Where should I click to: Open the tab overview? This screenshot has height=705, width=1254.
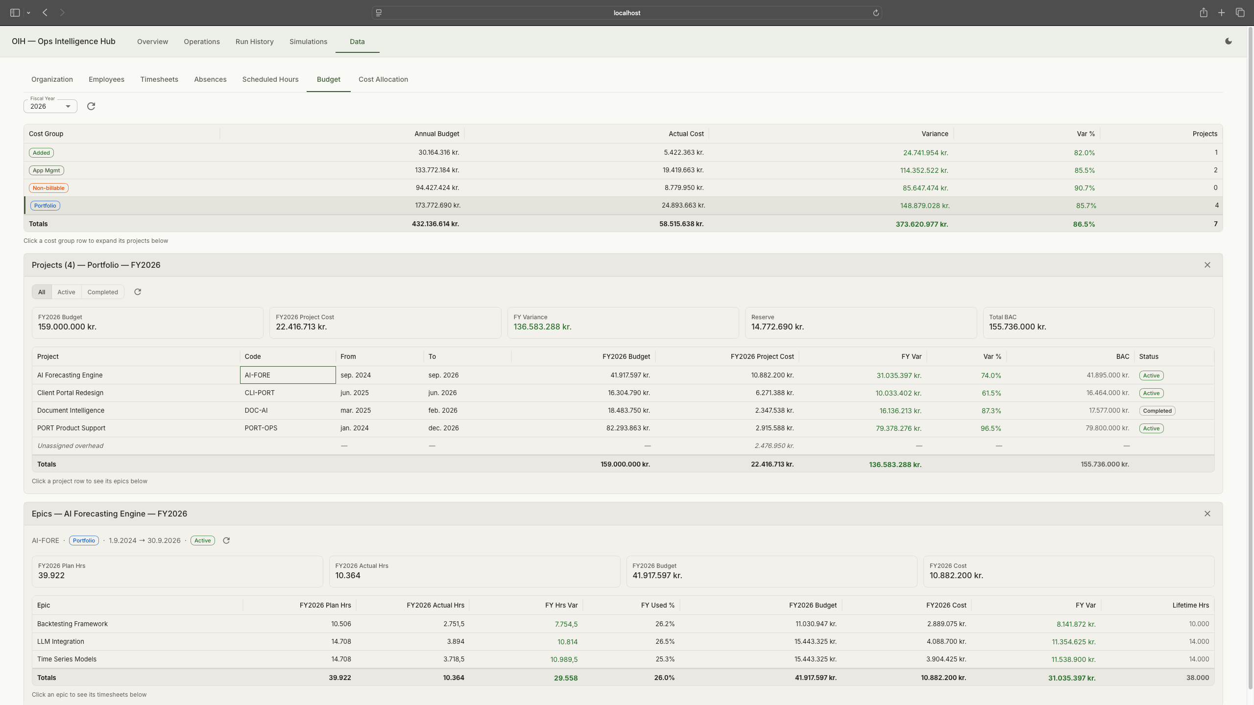[x=1240, y=13]
